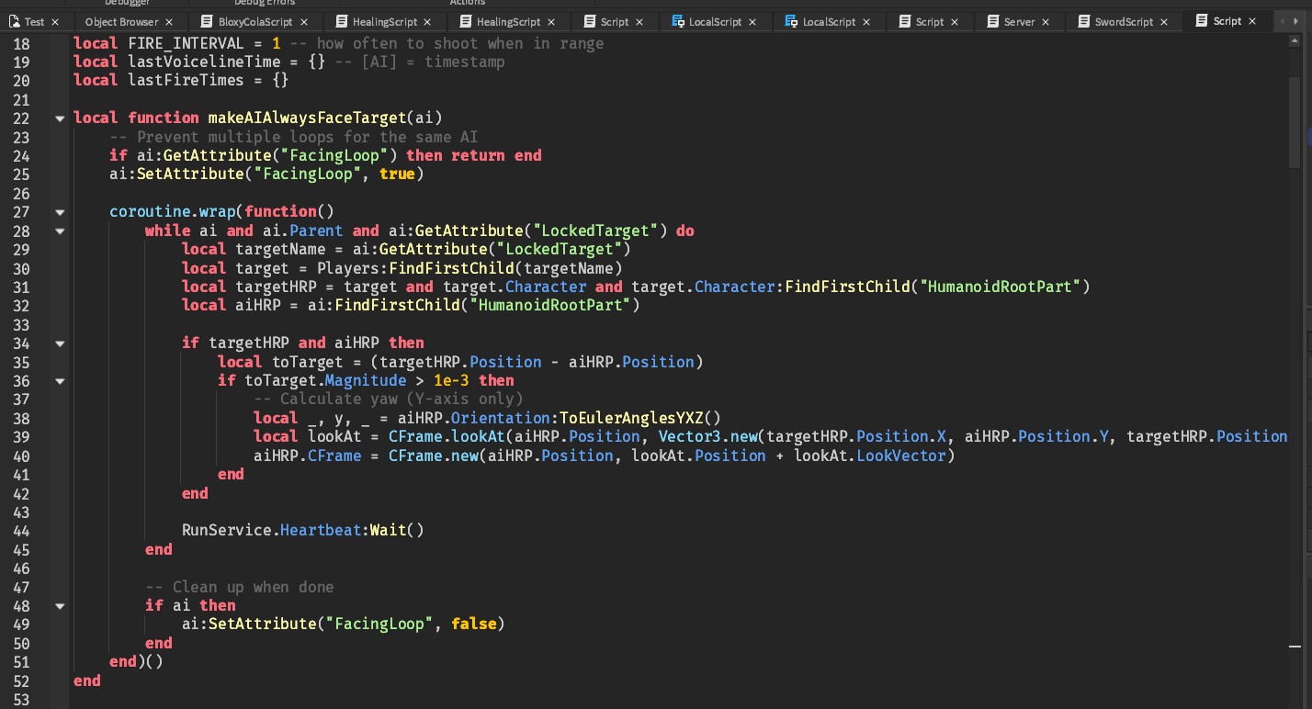
Task: Click the 'Heartbeat' event name
Action: [x=321, y=530]
